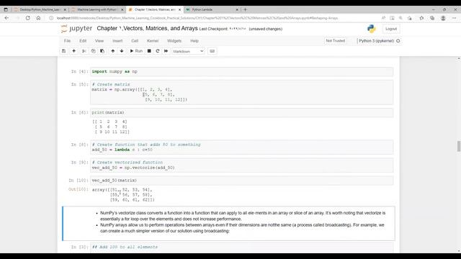The height and width of the screenshot is (259, 461).
Task: Save the notebook with the floppy icon
Action: pos(64,51)
